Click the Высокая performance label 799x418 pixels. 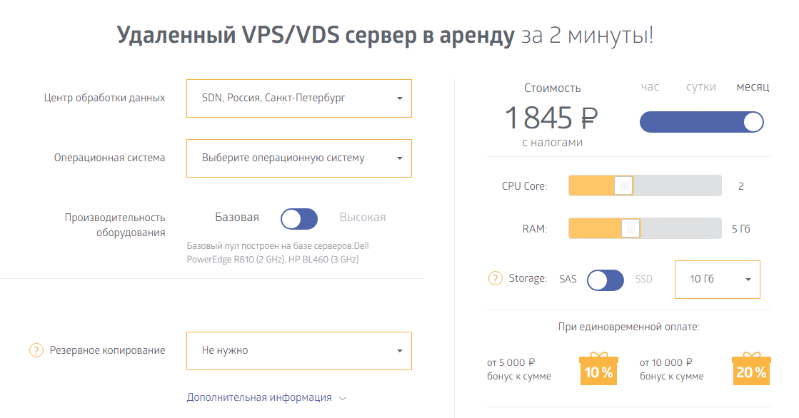click(x=362, y=218)
